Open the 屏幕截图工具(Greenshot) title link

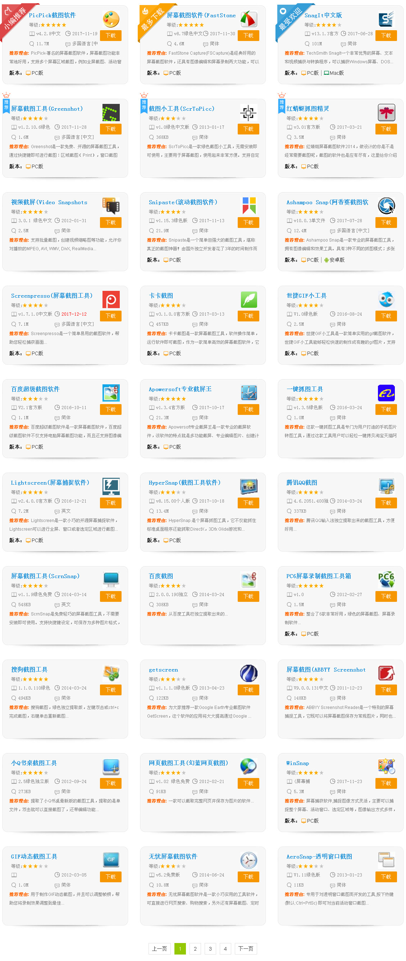click(x=47, y=109)
